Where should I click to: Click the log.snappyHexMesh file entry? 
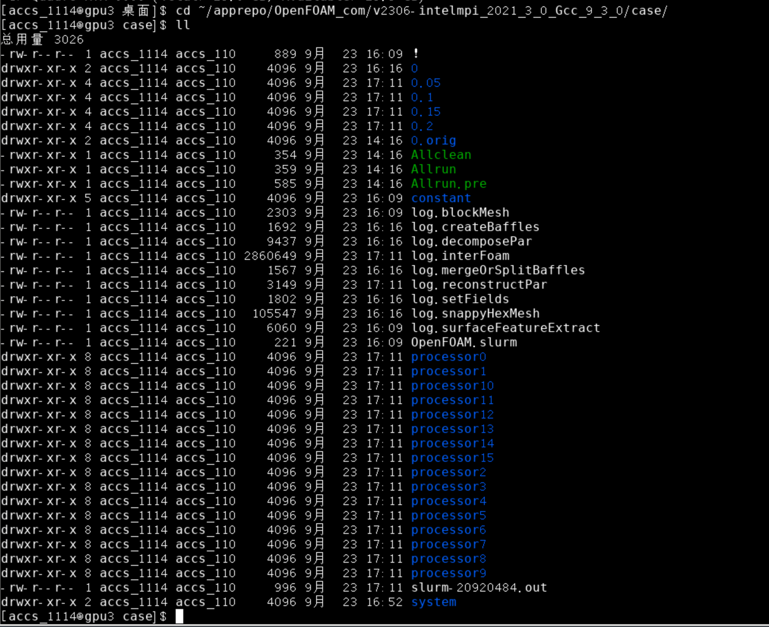point(475,313)
